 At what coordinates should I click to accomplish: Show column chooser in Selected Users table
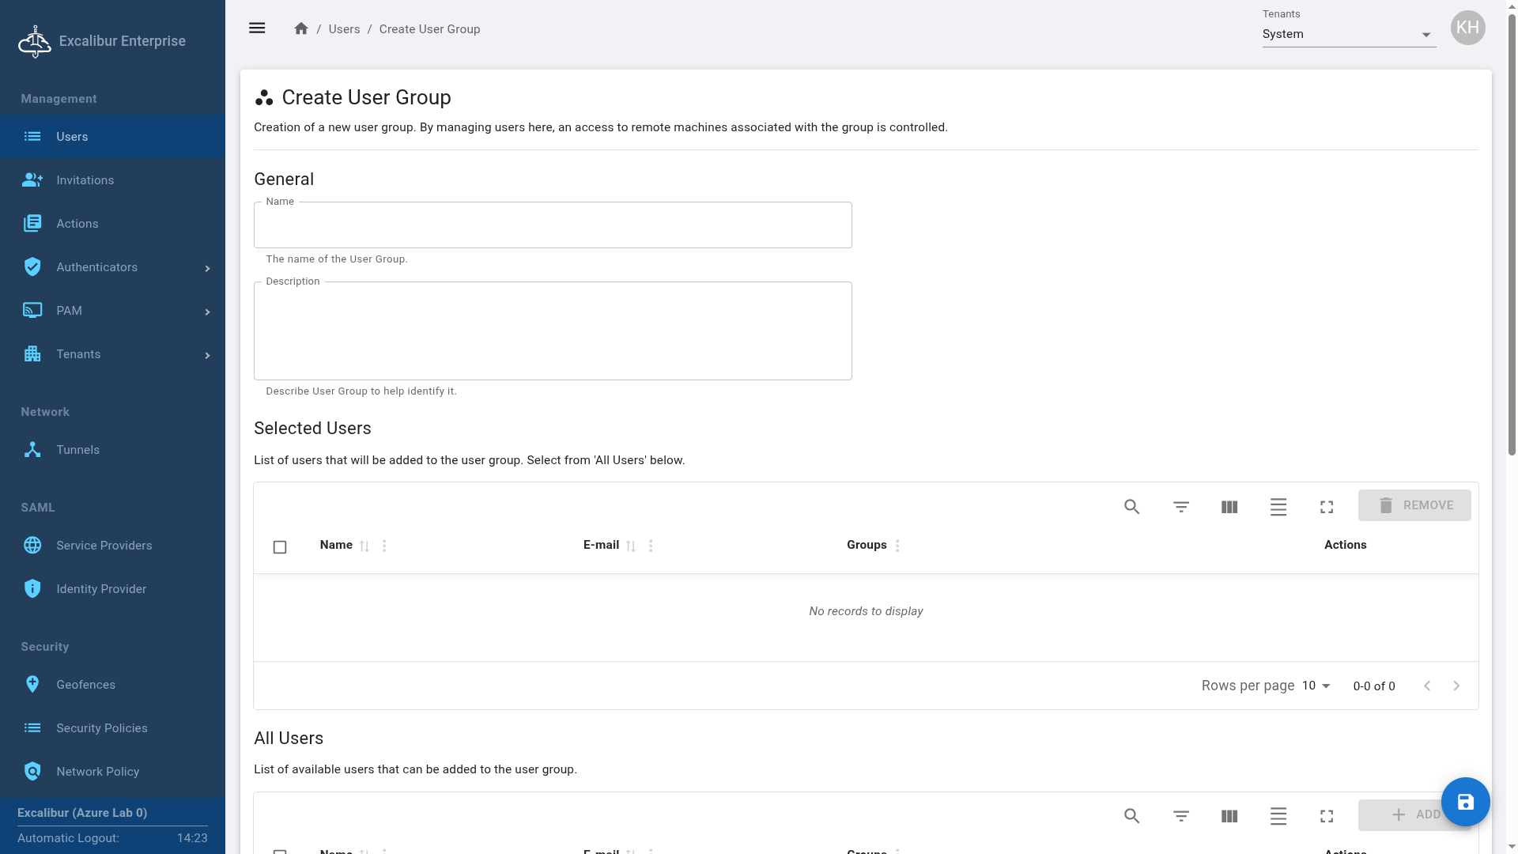[1229, 507]
